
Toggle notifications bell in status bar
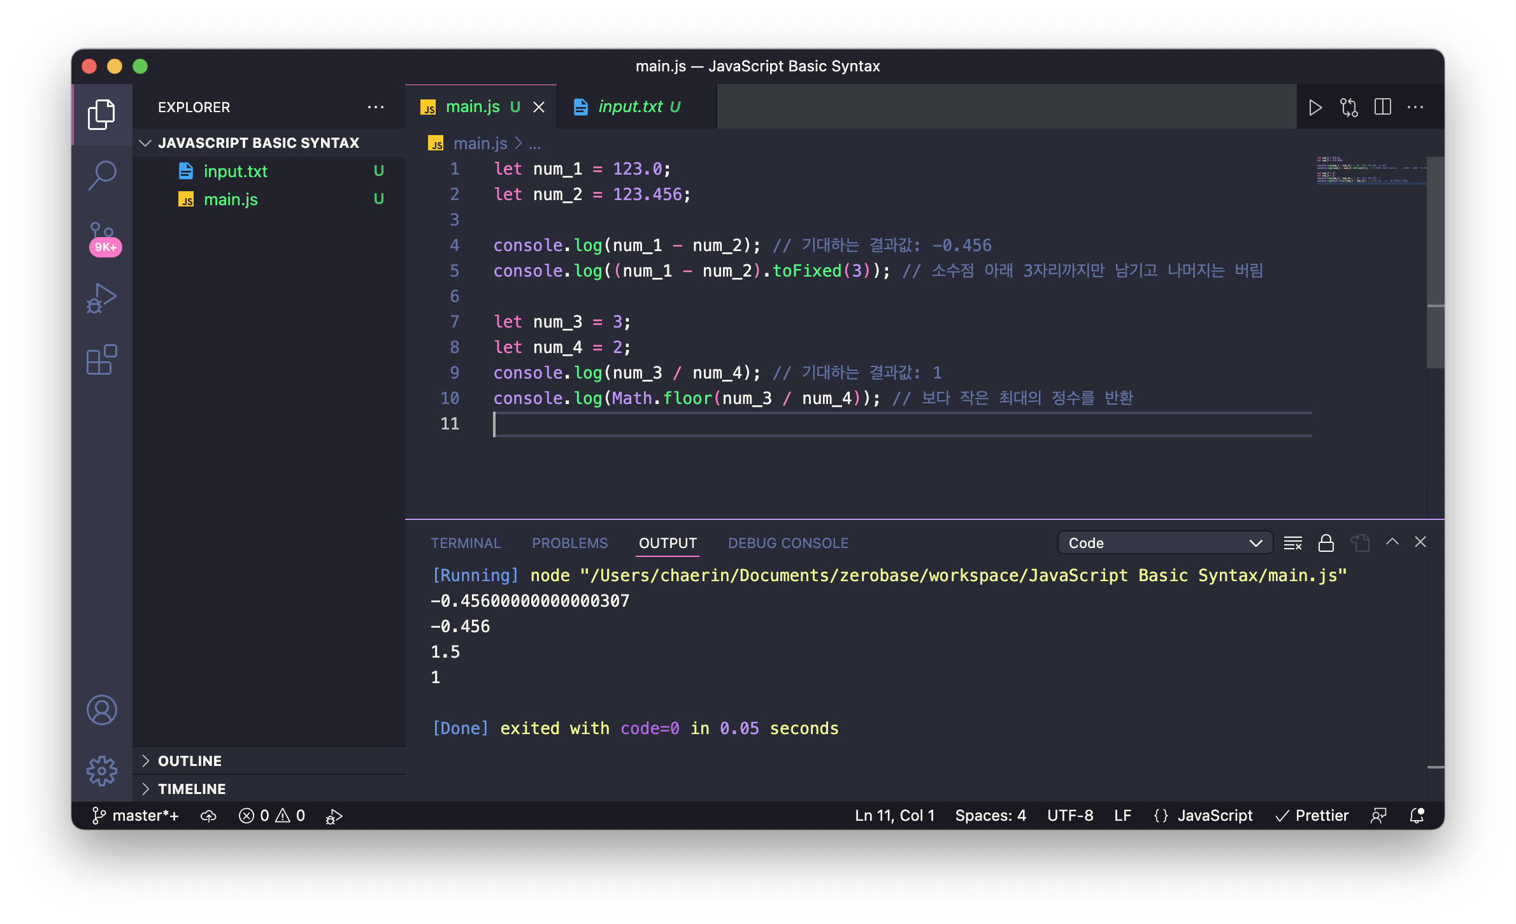[x=1417, y=816]
